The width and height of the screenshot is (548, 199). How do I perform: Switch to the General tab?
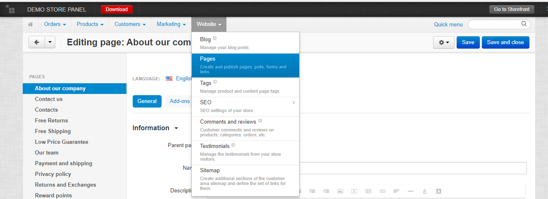coord(147,101)
